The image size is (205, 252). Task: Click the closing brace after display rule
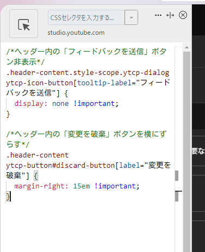8,114
